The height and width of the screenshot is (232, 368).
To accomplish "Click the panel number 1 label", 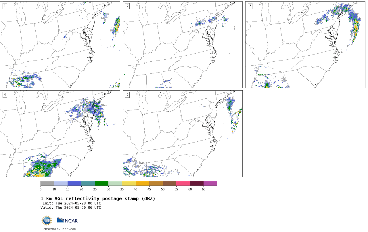I will [x=5, y=6].
